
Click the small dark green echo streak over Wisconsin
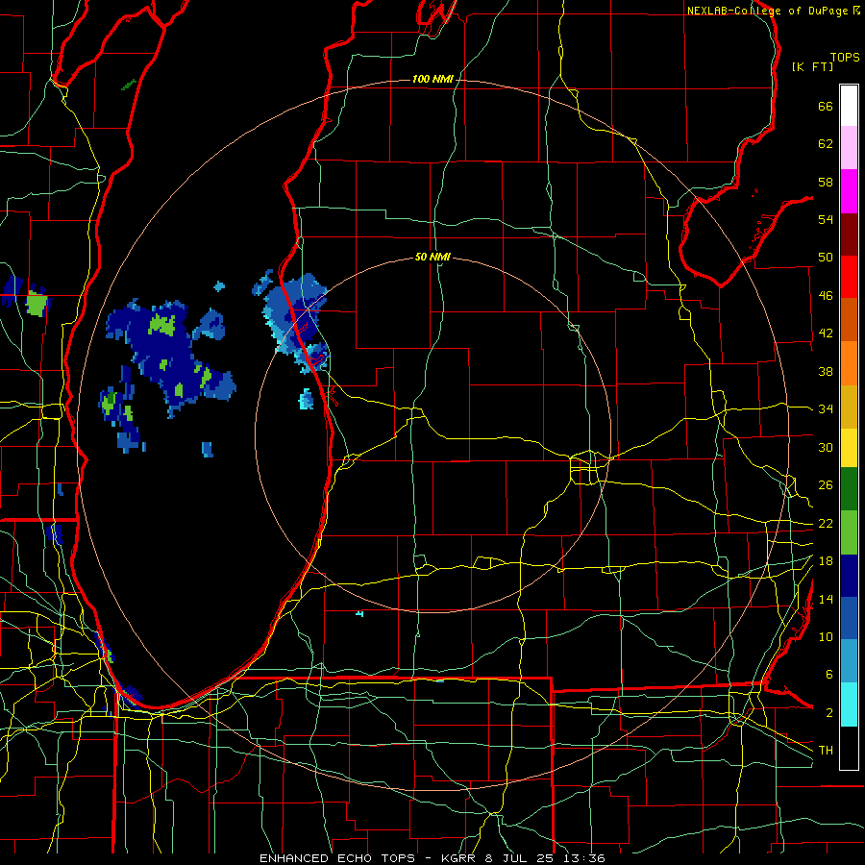129,85
